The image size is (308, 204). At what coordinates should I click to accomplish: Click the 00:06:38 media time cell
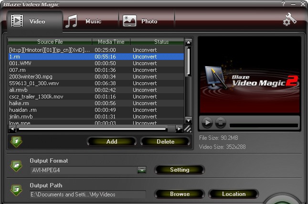click(x=105, y=83)
